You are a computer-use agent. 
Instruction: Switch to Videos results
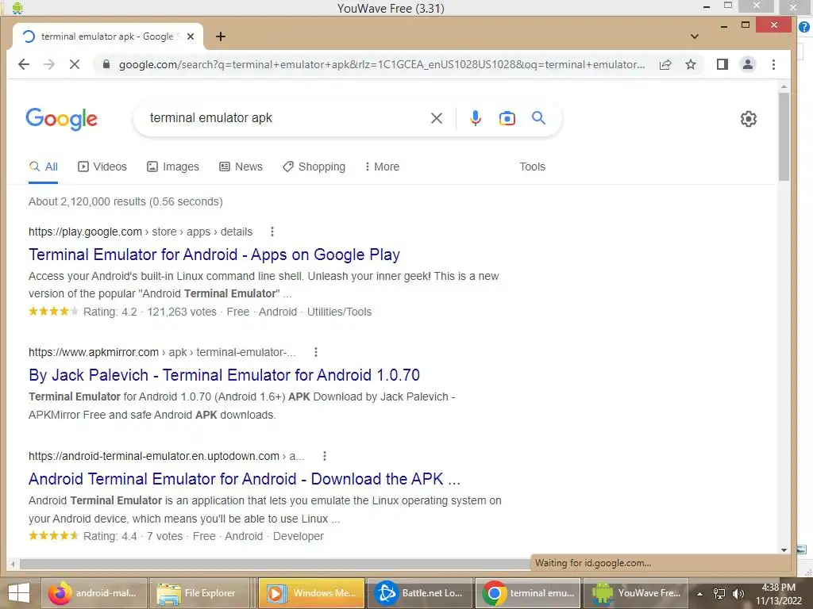pos(102,167)
